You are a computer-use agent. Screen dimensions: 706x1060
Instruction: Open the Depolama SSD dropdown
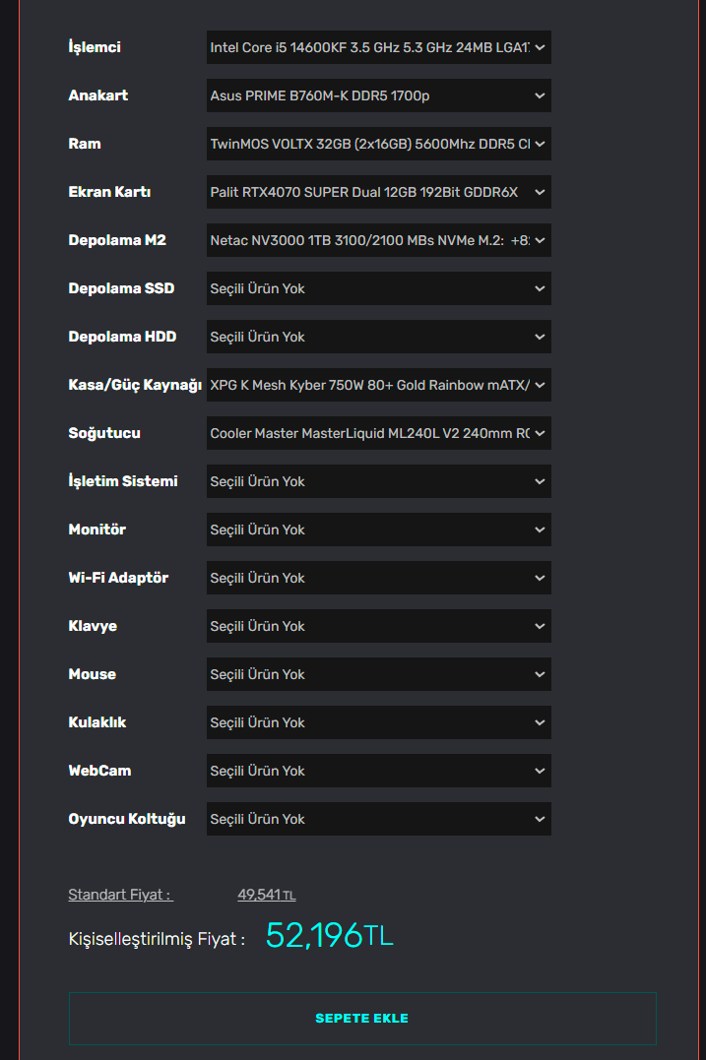pyautogui.click(x=378, y=288)
